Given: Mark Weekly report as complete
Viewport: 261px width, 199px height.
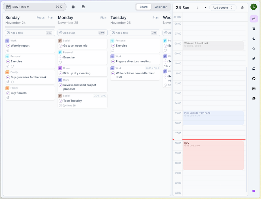Looking at the screenshot, I should coord(8,46).
